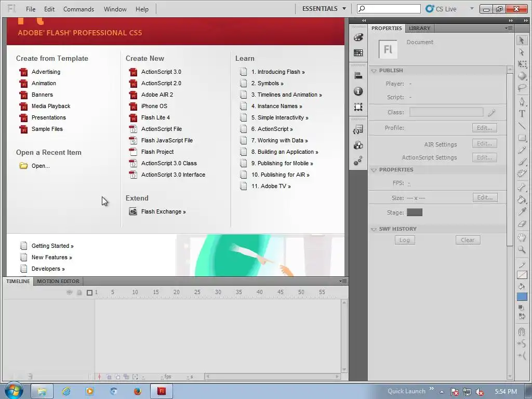Collapse icon panel dock with double arrows
532x399 pixels.
click(364, 21)
